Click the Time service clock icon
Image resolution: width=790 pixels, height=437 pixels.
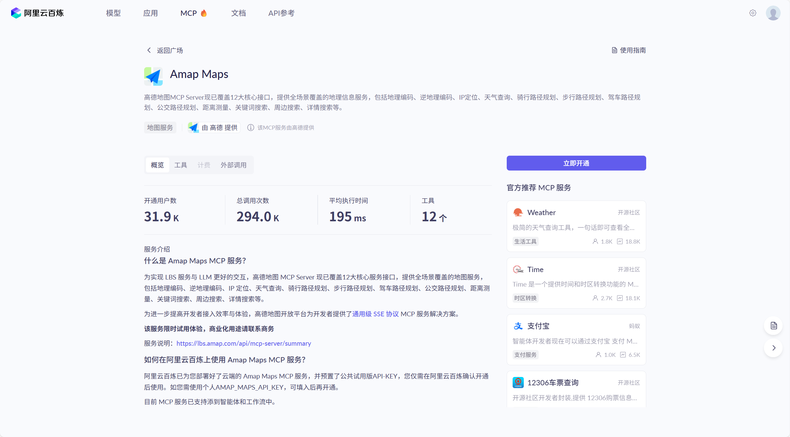pos(518,269)
